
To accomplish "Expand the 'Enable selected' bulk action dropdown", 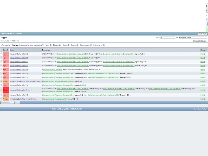I will (7, 102).
